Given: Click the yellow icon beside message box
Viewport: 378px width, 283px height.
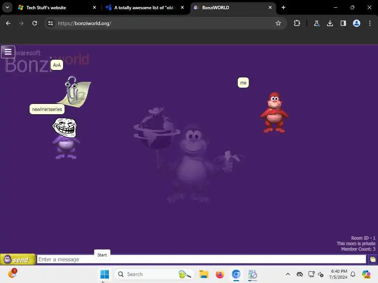Looking at the screenshot, I should [x=372, y=259].
